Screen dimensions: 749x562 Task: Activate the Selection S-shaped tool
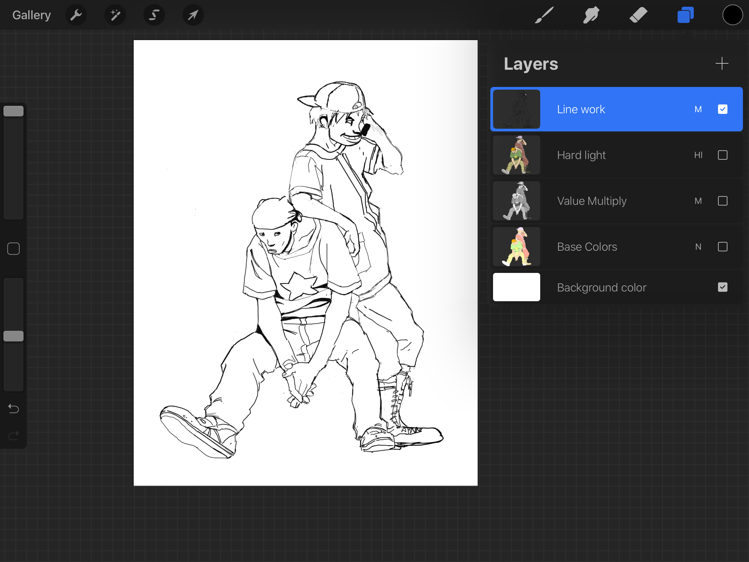[x=154, y=15]
